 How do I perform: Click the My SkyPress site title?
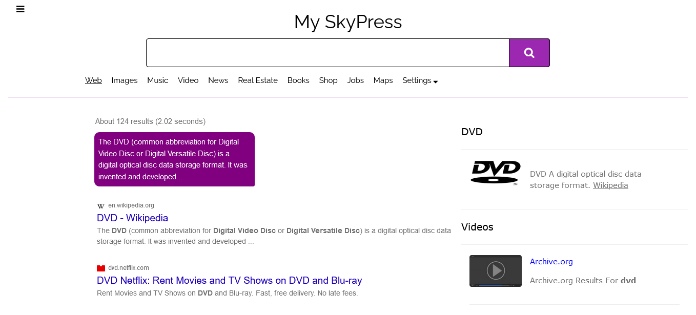click(x=348, y=22)
